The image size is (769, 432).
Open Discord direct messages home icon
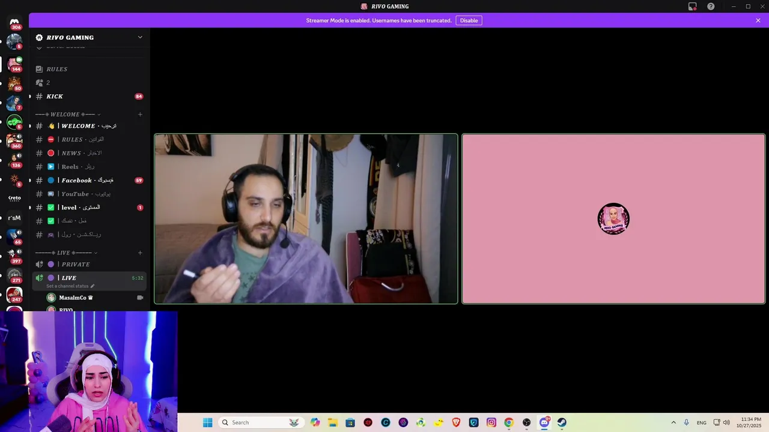point(14,23)
